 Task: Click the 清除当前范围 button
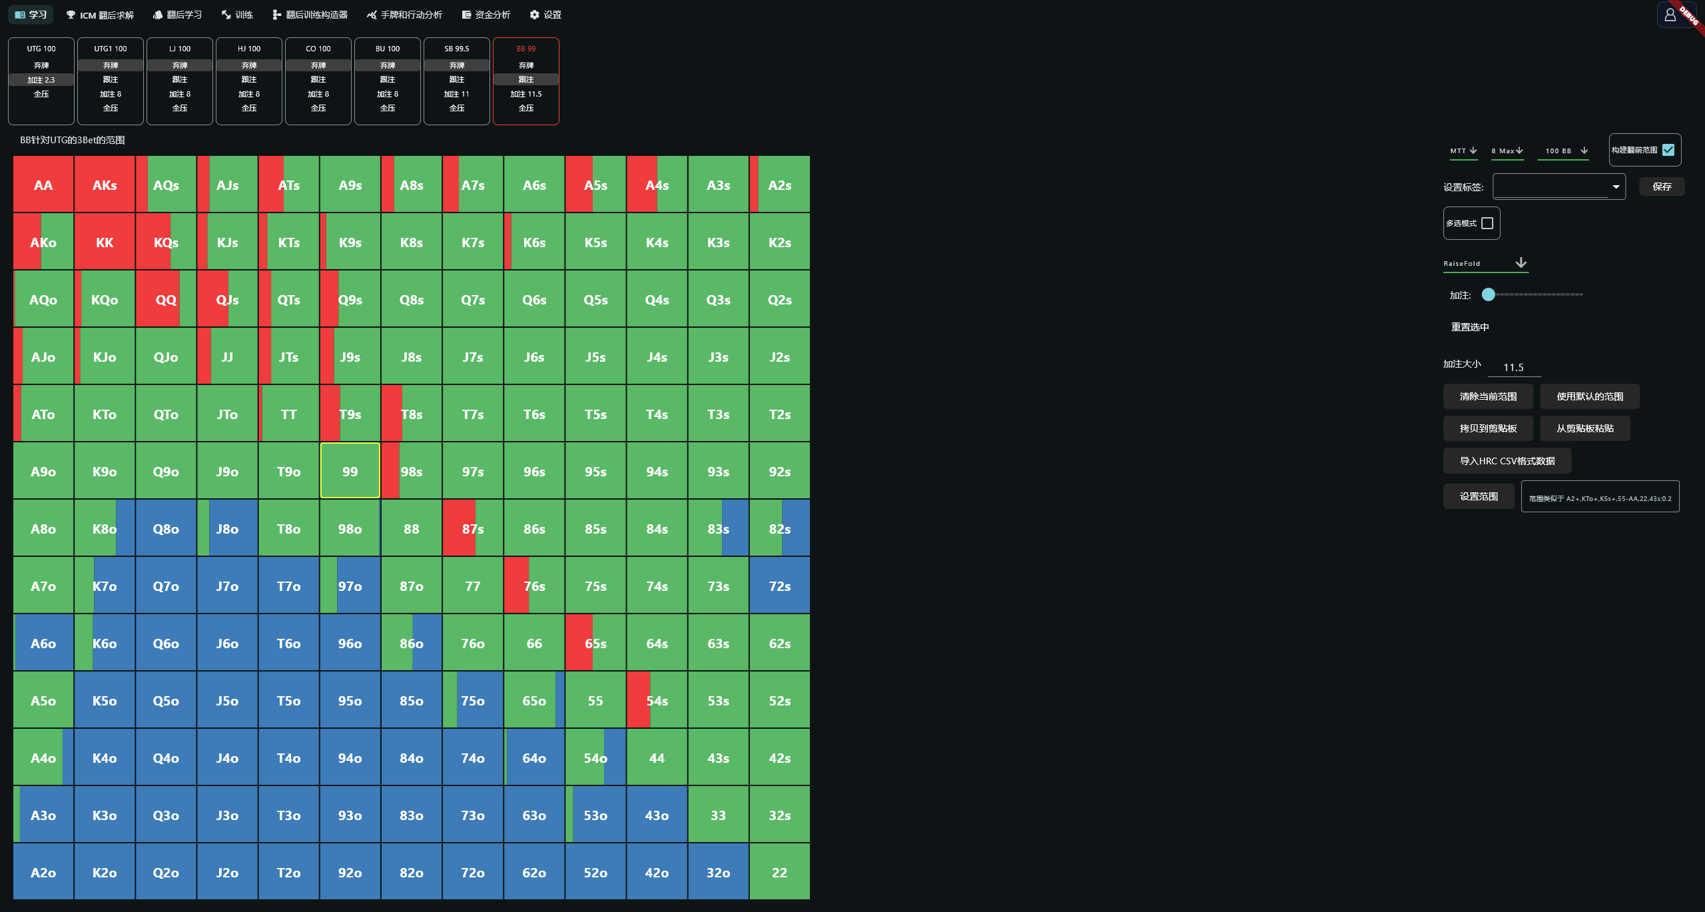coord(1488,396)
